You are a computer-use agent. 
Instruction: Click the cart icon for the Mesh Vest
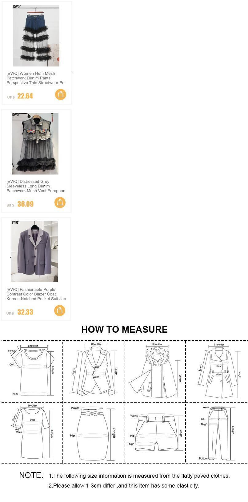tap(60, 203)
